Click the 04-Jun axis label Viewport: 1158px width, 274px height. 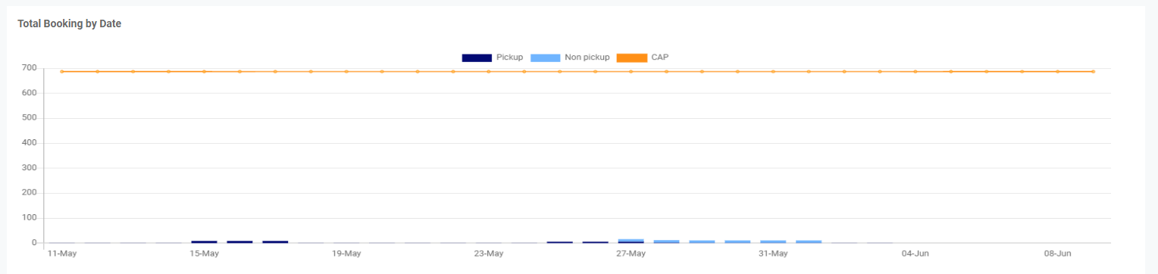tap(915, 254)
